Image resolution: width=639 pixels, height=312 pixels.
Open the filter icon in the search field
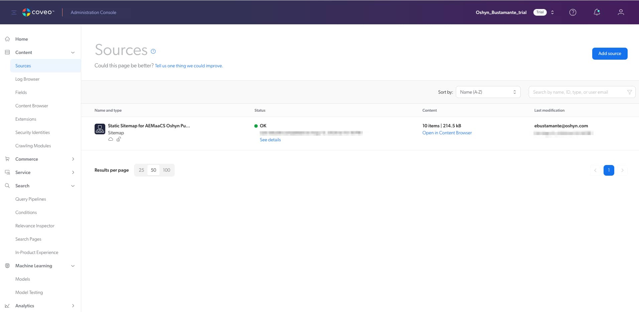[629, 92]
